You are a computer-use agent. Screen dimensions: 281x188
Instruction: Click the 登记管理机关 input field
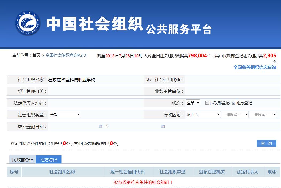click(95, 91)
